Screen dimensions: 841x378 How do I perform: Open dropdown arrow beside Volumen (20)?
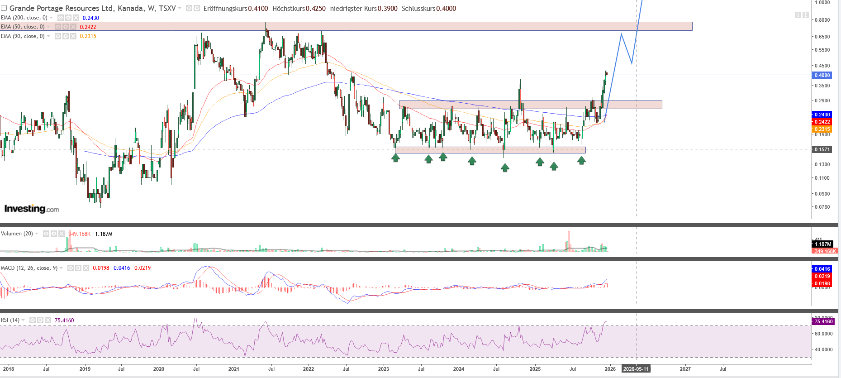tap(37, 234)
